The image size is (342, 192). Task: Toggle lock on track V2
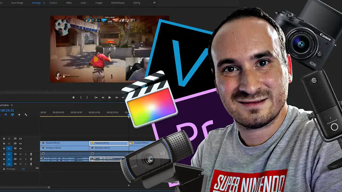point(4,143)
